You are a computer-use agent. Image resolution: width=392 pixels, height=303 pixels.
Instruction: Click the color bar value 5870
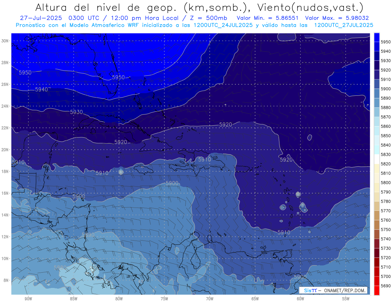pos(386,117)
